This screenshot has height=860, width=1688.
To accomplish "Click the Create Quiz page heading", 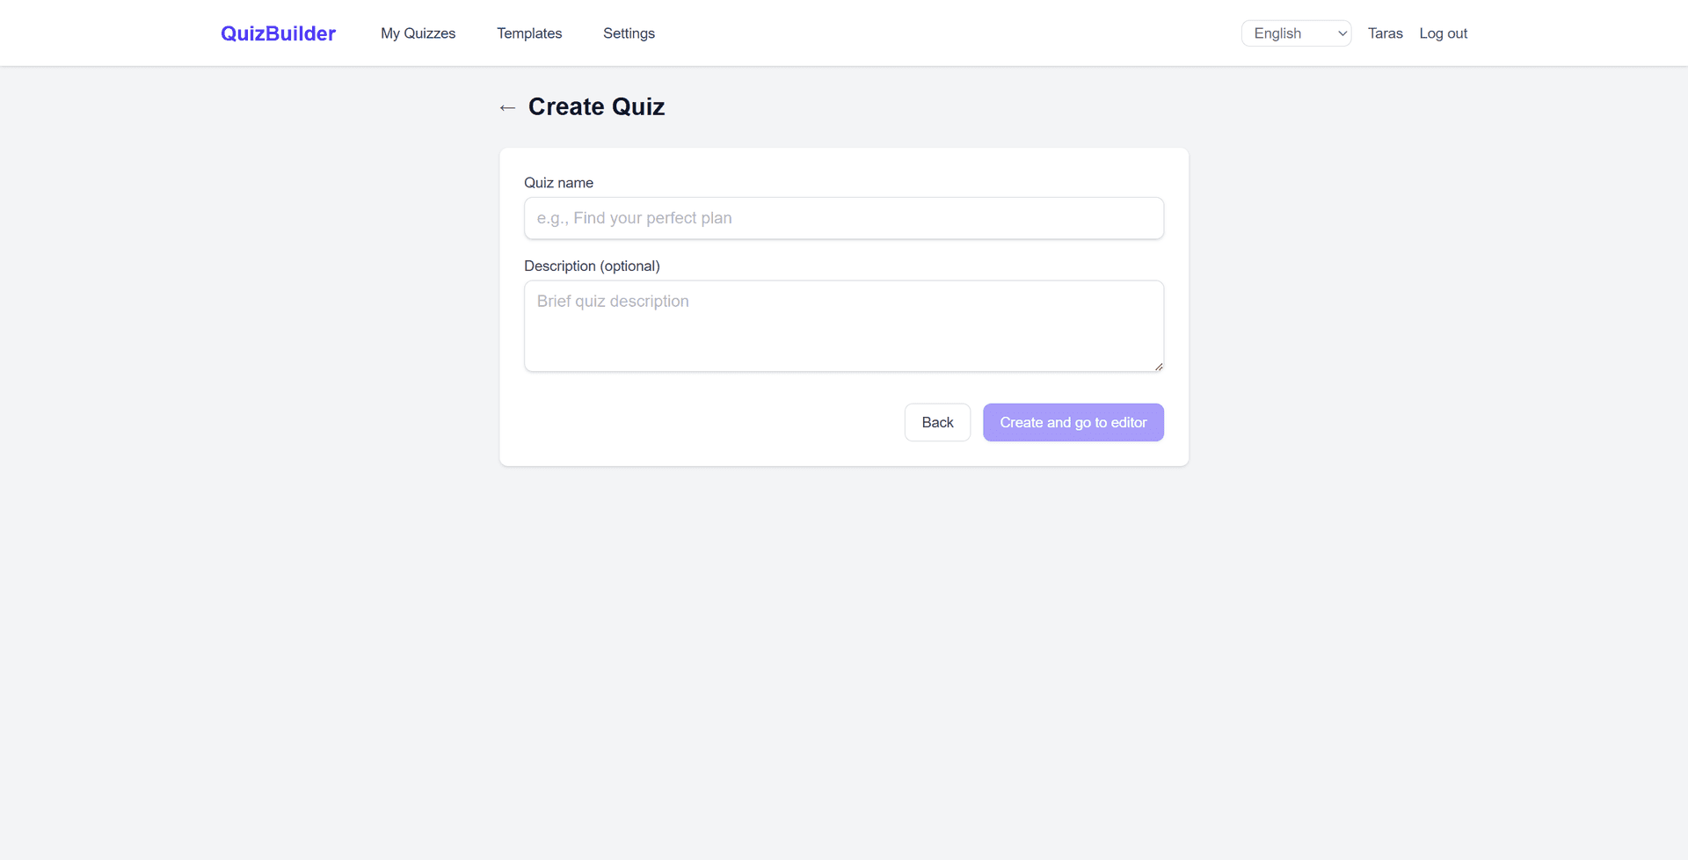I will tap(596, 106).
